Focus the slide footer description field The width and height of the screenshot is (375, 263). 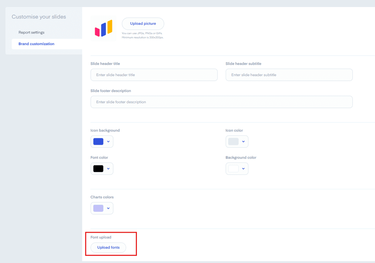[221, 102]
